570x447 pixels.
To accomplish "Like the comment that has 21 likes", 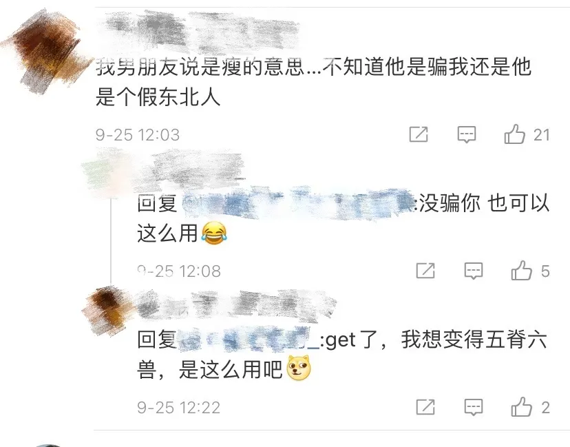I will coord(514,134).
